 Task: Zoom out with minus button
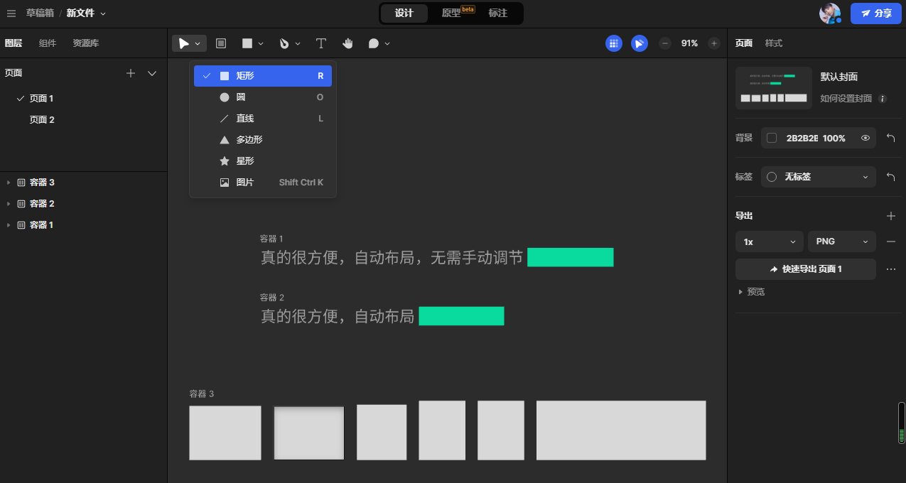[x=665, y=43]
